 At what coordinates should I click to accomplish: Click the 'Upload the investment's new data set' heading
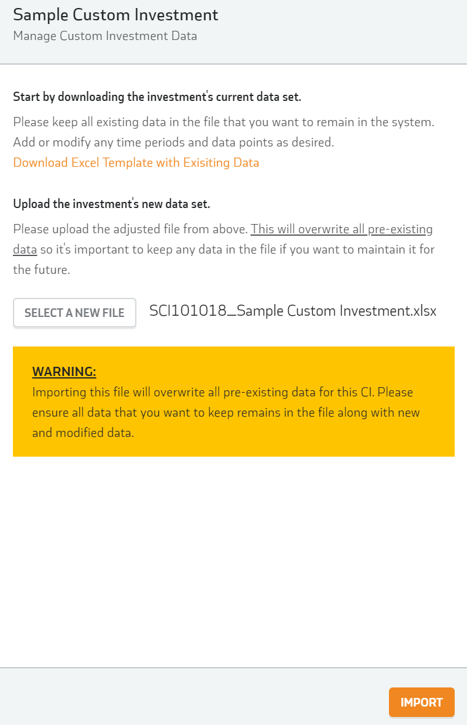(112, 204)
